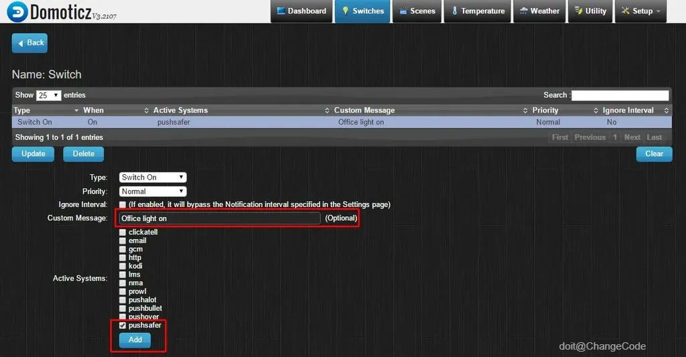The height and width of the screenshot is (357, 686).
Task: Open the Scenes tab
Action: coord(417,11)
